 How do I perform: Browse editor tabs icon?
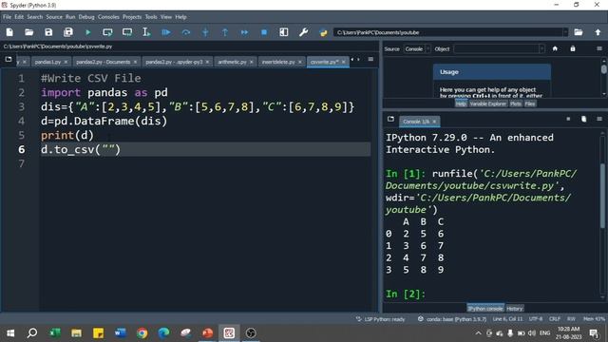click(x=9, y=59)
